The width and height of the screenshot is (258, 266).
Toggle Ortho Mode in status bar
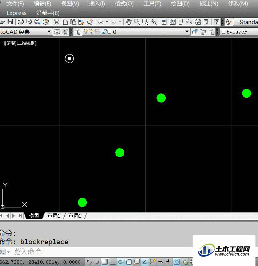(112, 262)
